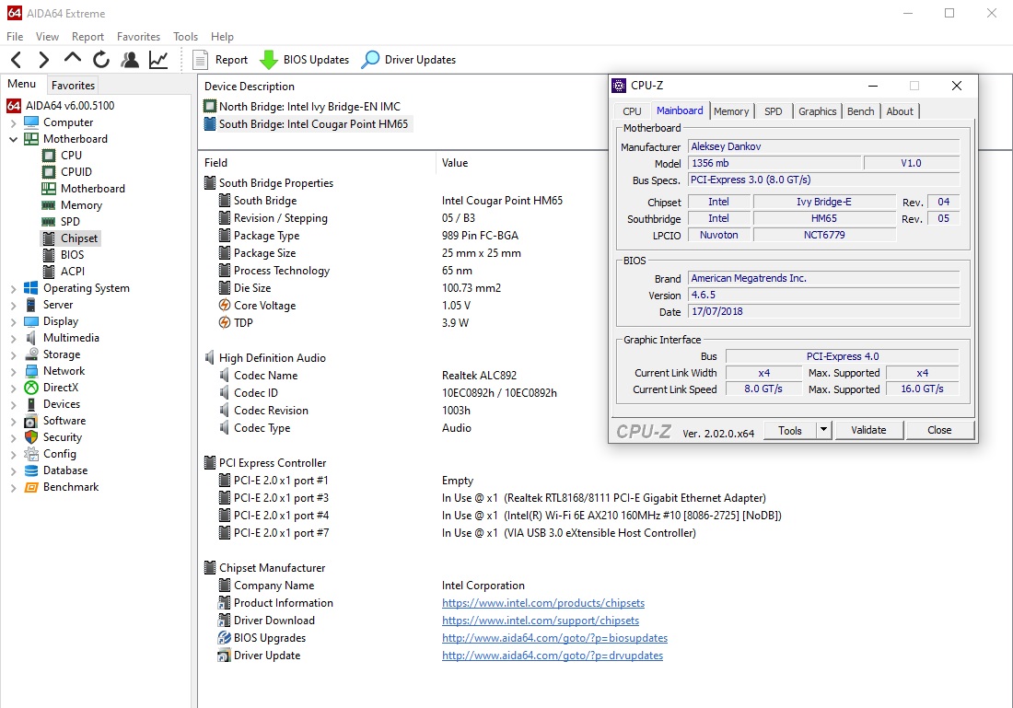Open the Memory tree item
The height and width of the screenshot is (708, 1013).
pos(81,205)
